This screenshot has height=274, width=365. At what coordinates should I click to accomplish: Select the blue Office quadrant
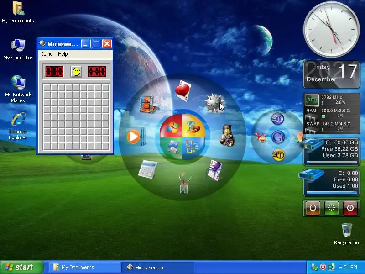click(193, 147)
